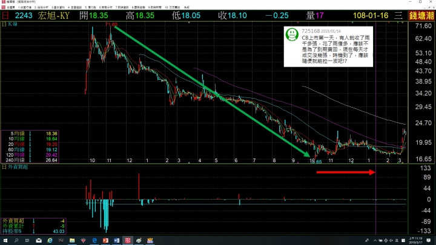This screenshot has width=436, height=245.
Task: Open the dark N app on taskbar
Action: coord(61,240)
